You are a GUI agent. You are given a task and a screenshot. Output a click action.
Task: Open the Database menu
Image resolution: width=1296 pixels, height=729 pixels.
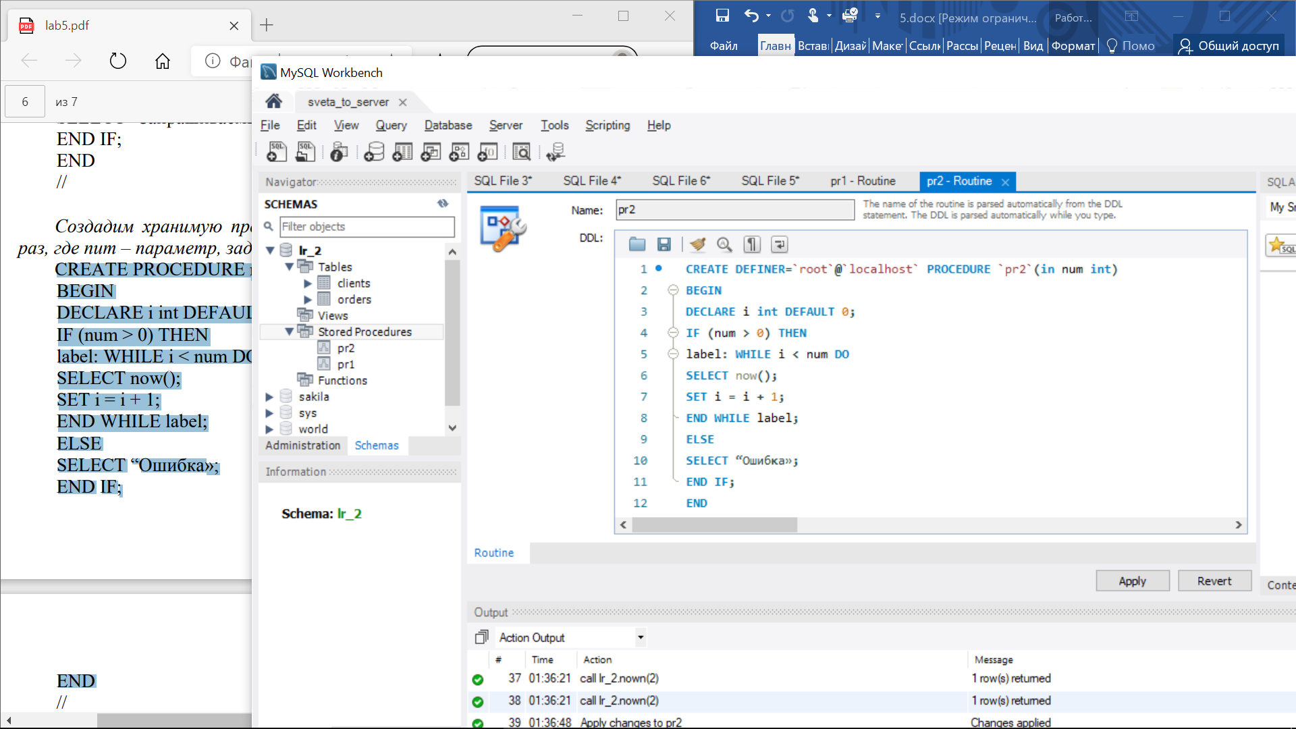[448, 125]
